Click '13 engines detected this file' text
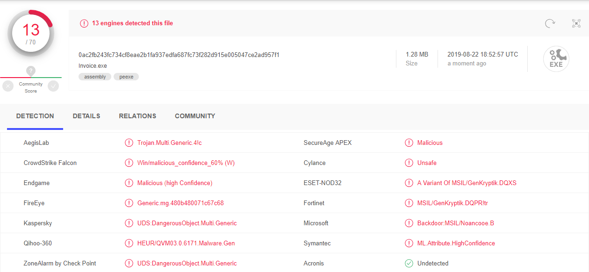Image resolution: width=589 pixels, height=272 pixels. click(132, 23)
